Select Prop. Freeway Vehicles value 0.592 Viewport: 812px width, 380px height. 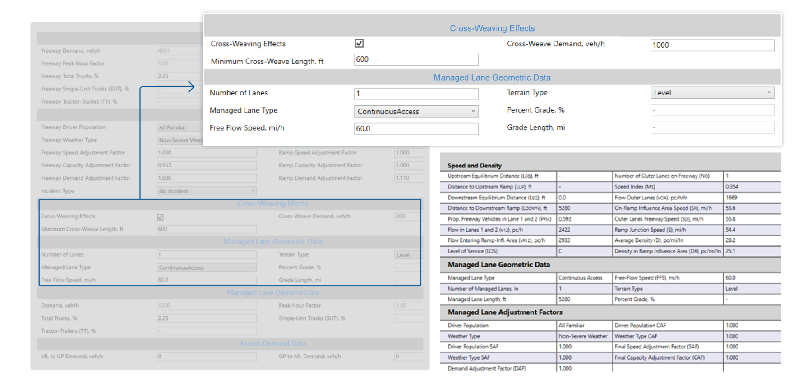565,219
